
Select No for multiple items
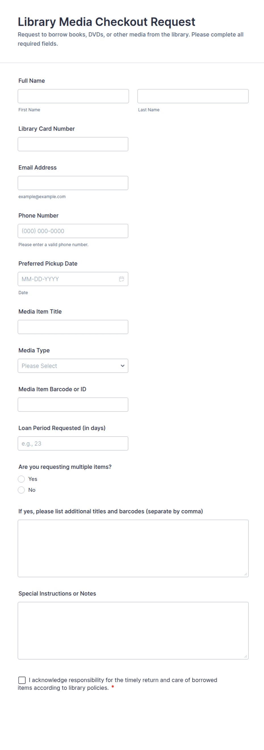22,490
